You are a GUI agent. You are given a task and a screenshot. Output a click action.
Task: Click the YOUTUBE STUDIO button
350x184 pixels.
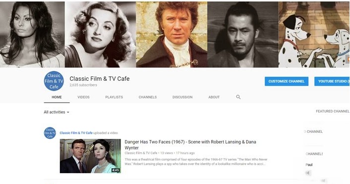[332, 81]
